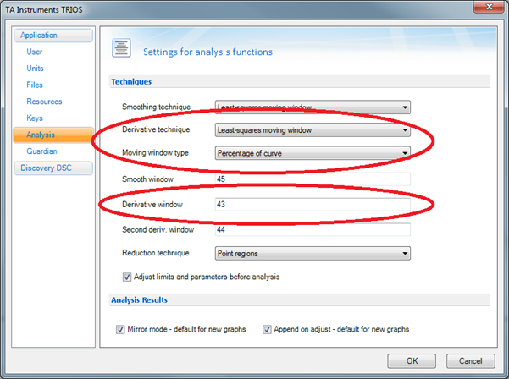Select the User settings page
This screenshot has width=509, height=379.
pyautogui.click(x=35, y=52)
